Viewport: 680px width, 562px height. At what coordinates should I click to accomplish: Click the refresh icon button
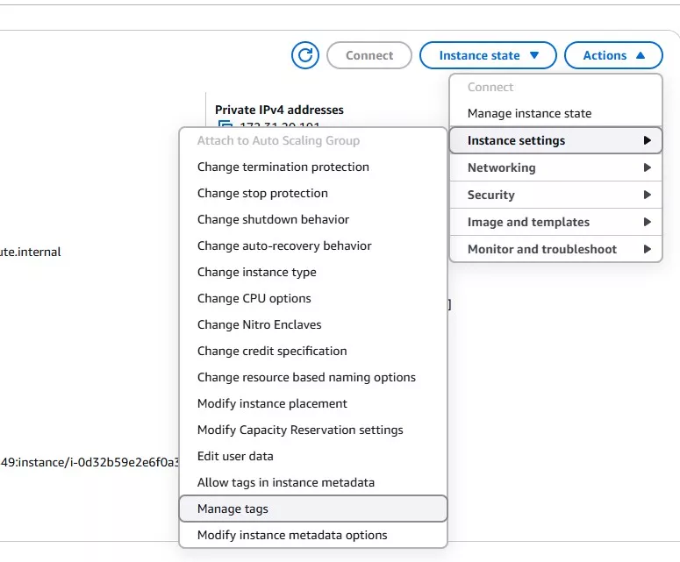coord(305,55)
